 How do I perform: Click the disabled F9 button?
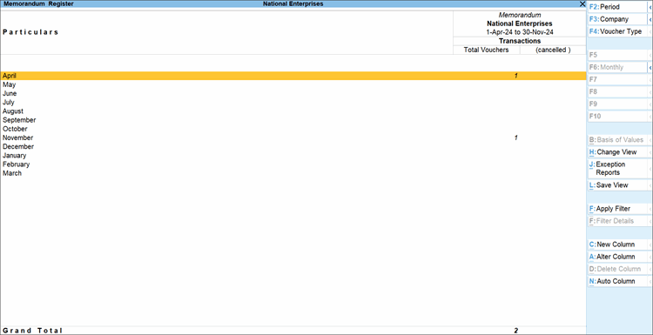[x=617, y=104]
